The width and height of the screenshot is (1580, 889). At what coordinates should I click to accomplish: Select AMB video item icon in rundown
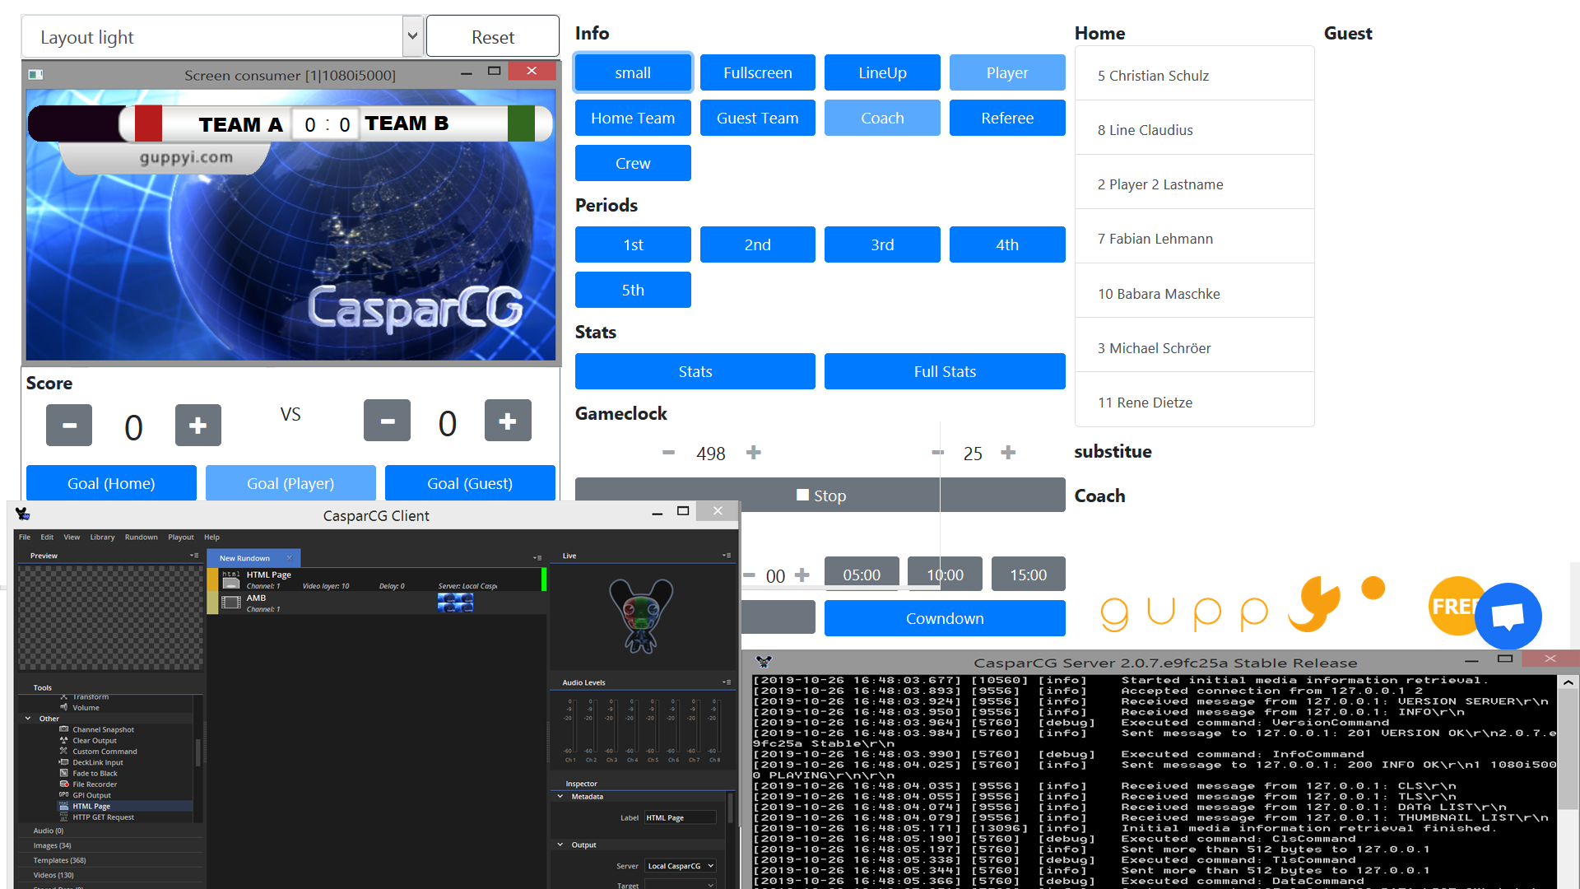tap(231, 603)
